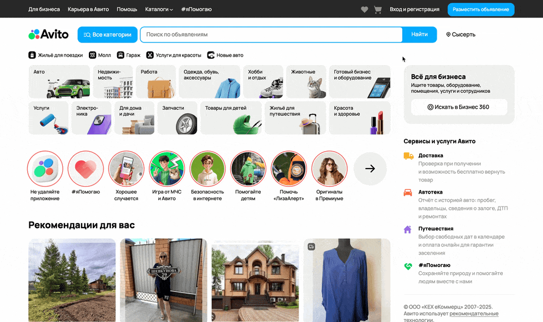This screenshot has width=543, height=322.
Task: Go to home via Avito logo
Action: 49,35
